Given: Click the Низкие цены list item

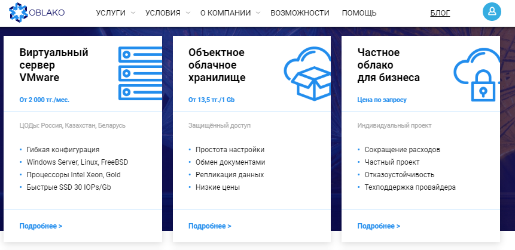Looking at the screenshot, I should (218, 187).
